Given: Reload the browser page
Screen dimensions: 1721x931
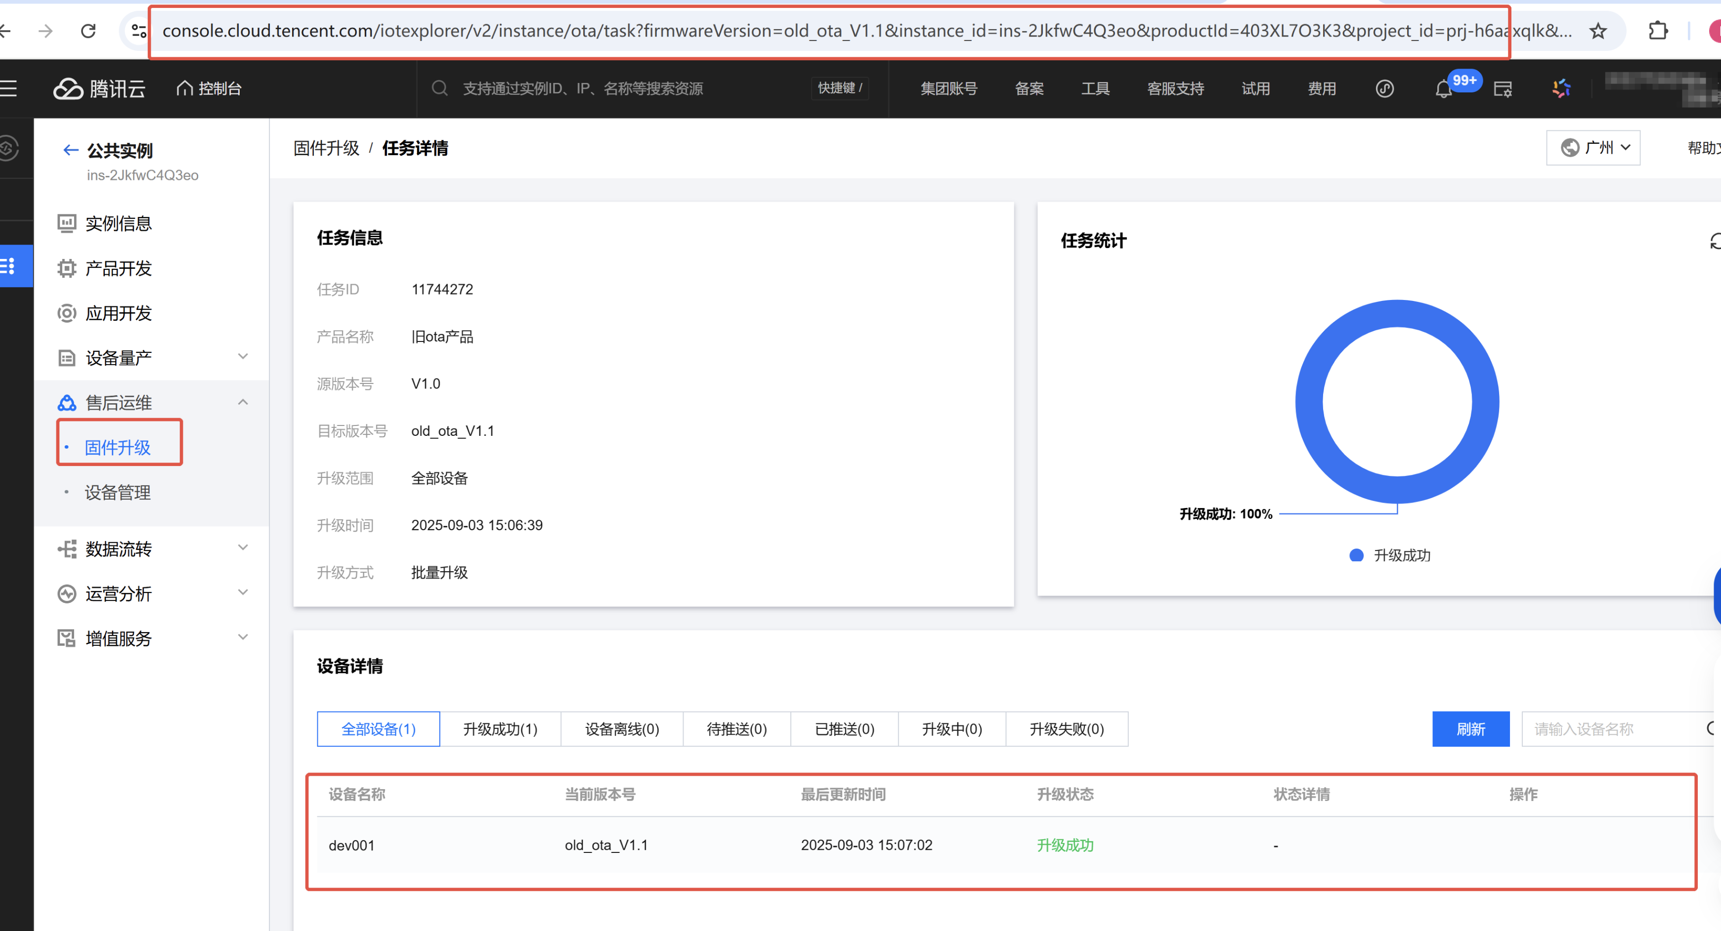Looking at the screenshot, I should point(88,31).
